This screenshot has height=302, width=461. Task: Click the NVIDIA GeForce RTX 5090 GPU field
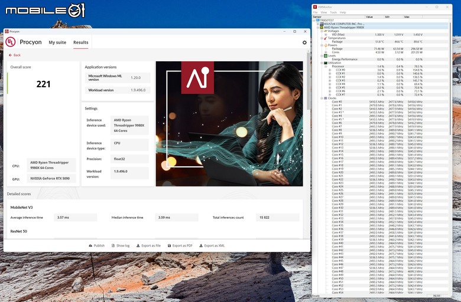pos(51,178)
